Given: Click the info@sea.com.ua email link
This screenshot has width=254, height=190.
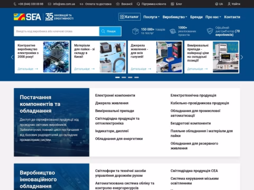Looking at the screenshot, I should (x=64, y=4).
